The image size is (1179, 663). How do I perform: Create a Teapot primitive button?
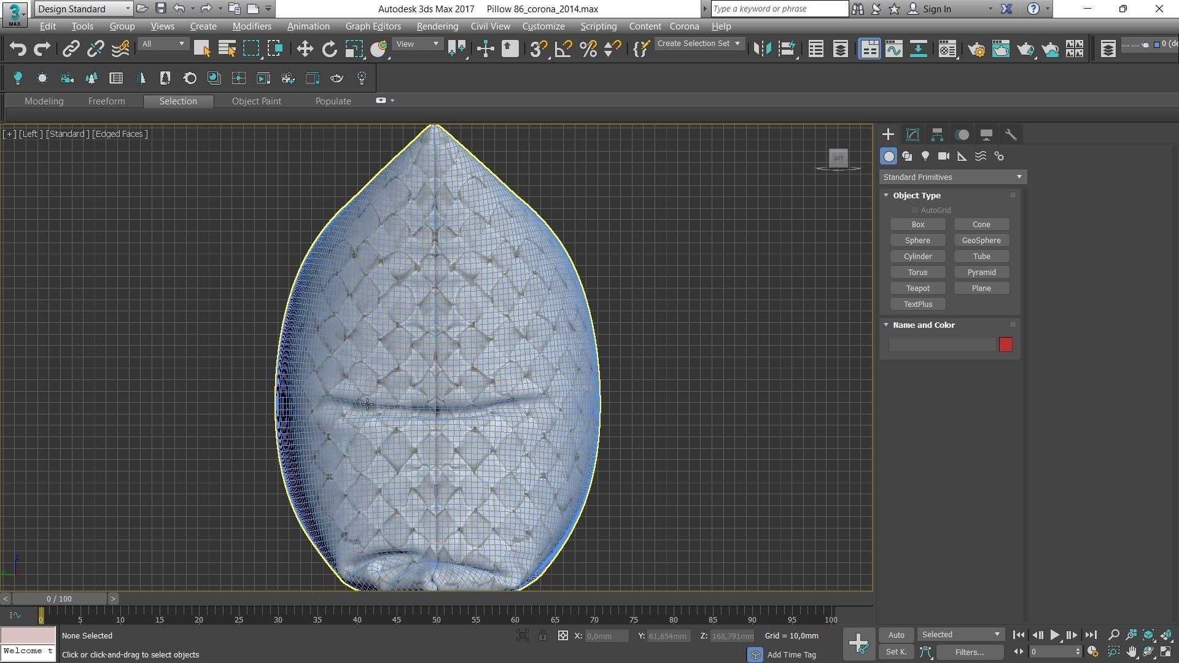[x=917, y=289]
